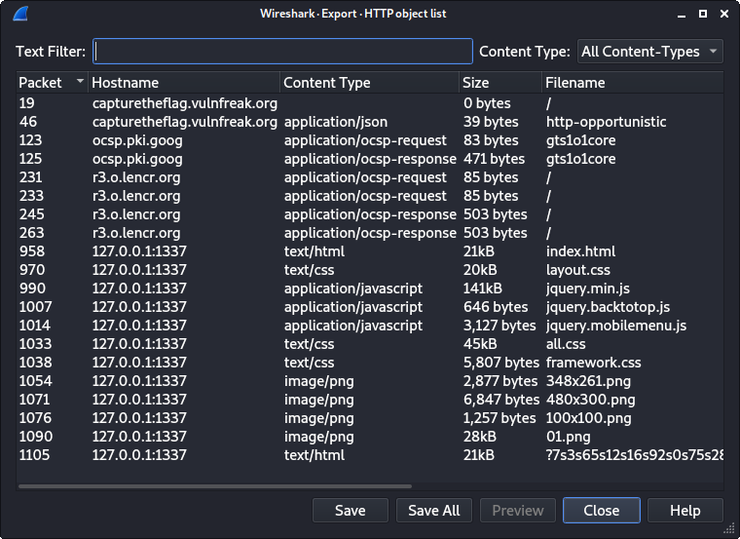Viewport: 740px width, 539px height.
Task: Select the index.html object
Action: 580,251
